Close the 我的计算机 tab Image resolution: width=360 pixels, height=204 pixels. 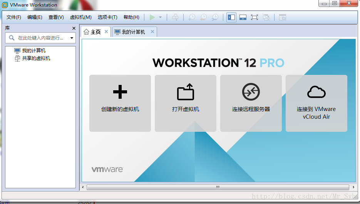152,32
